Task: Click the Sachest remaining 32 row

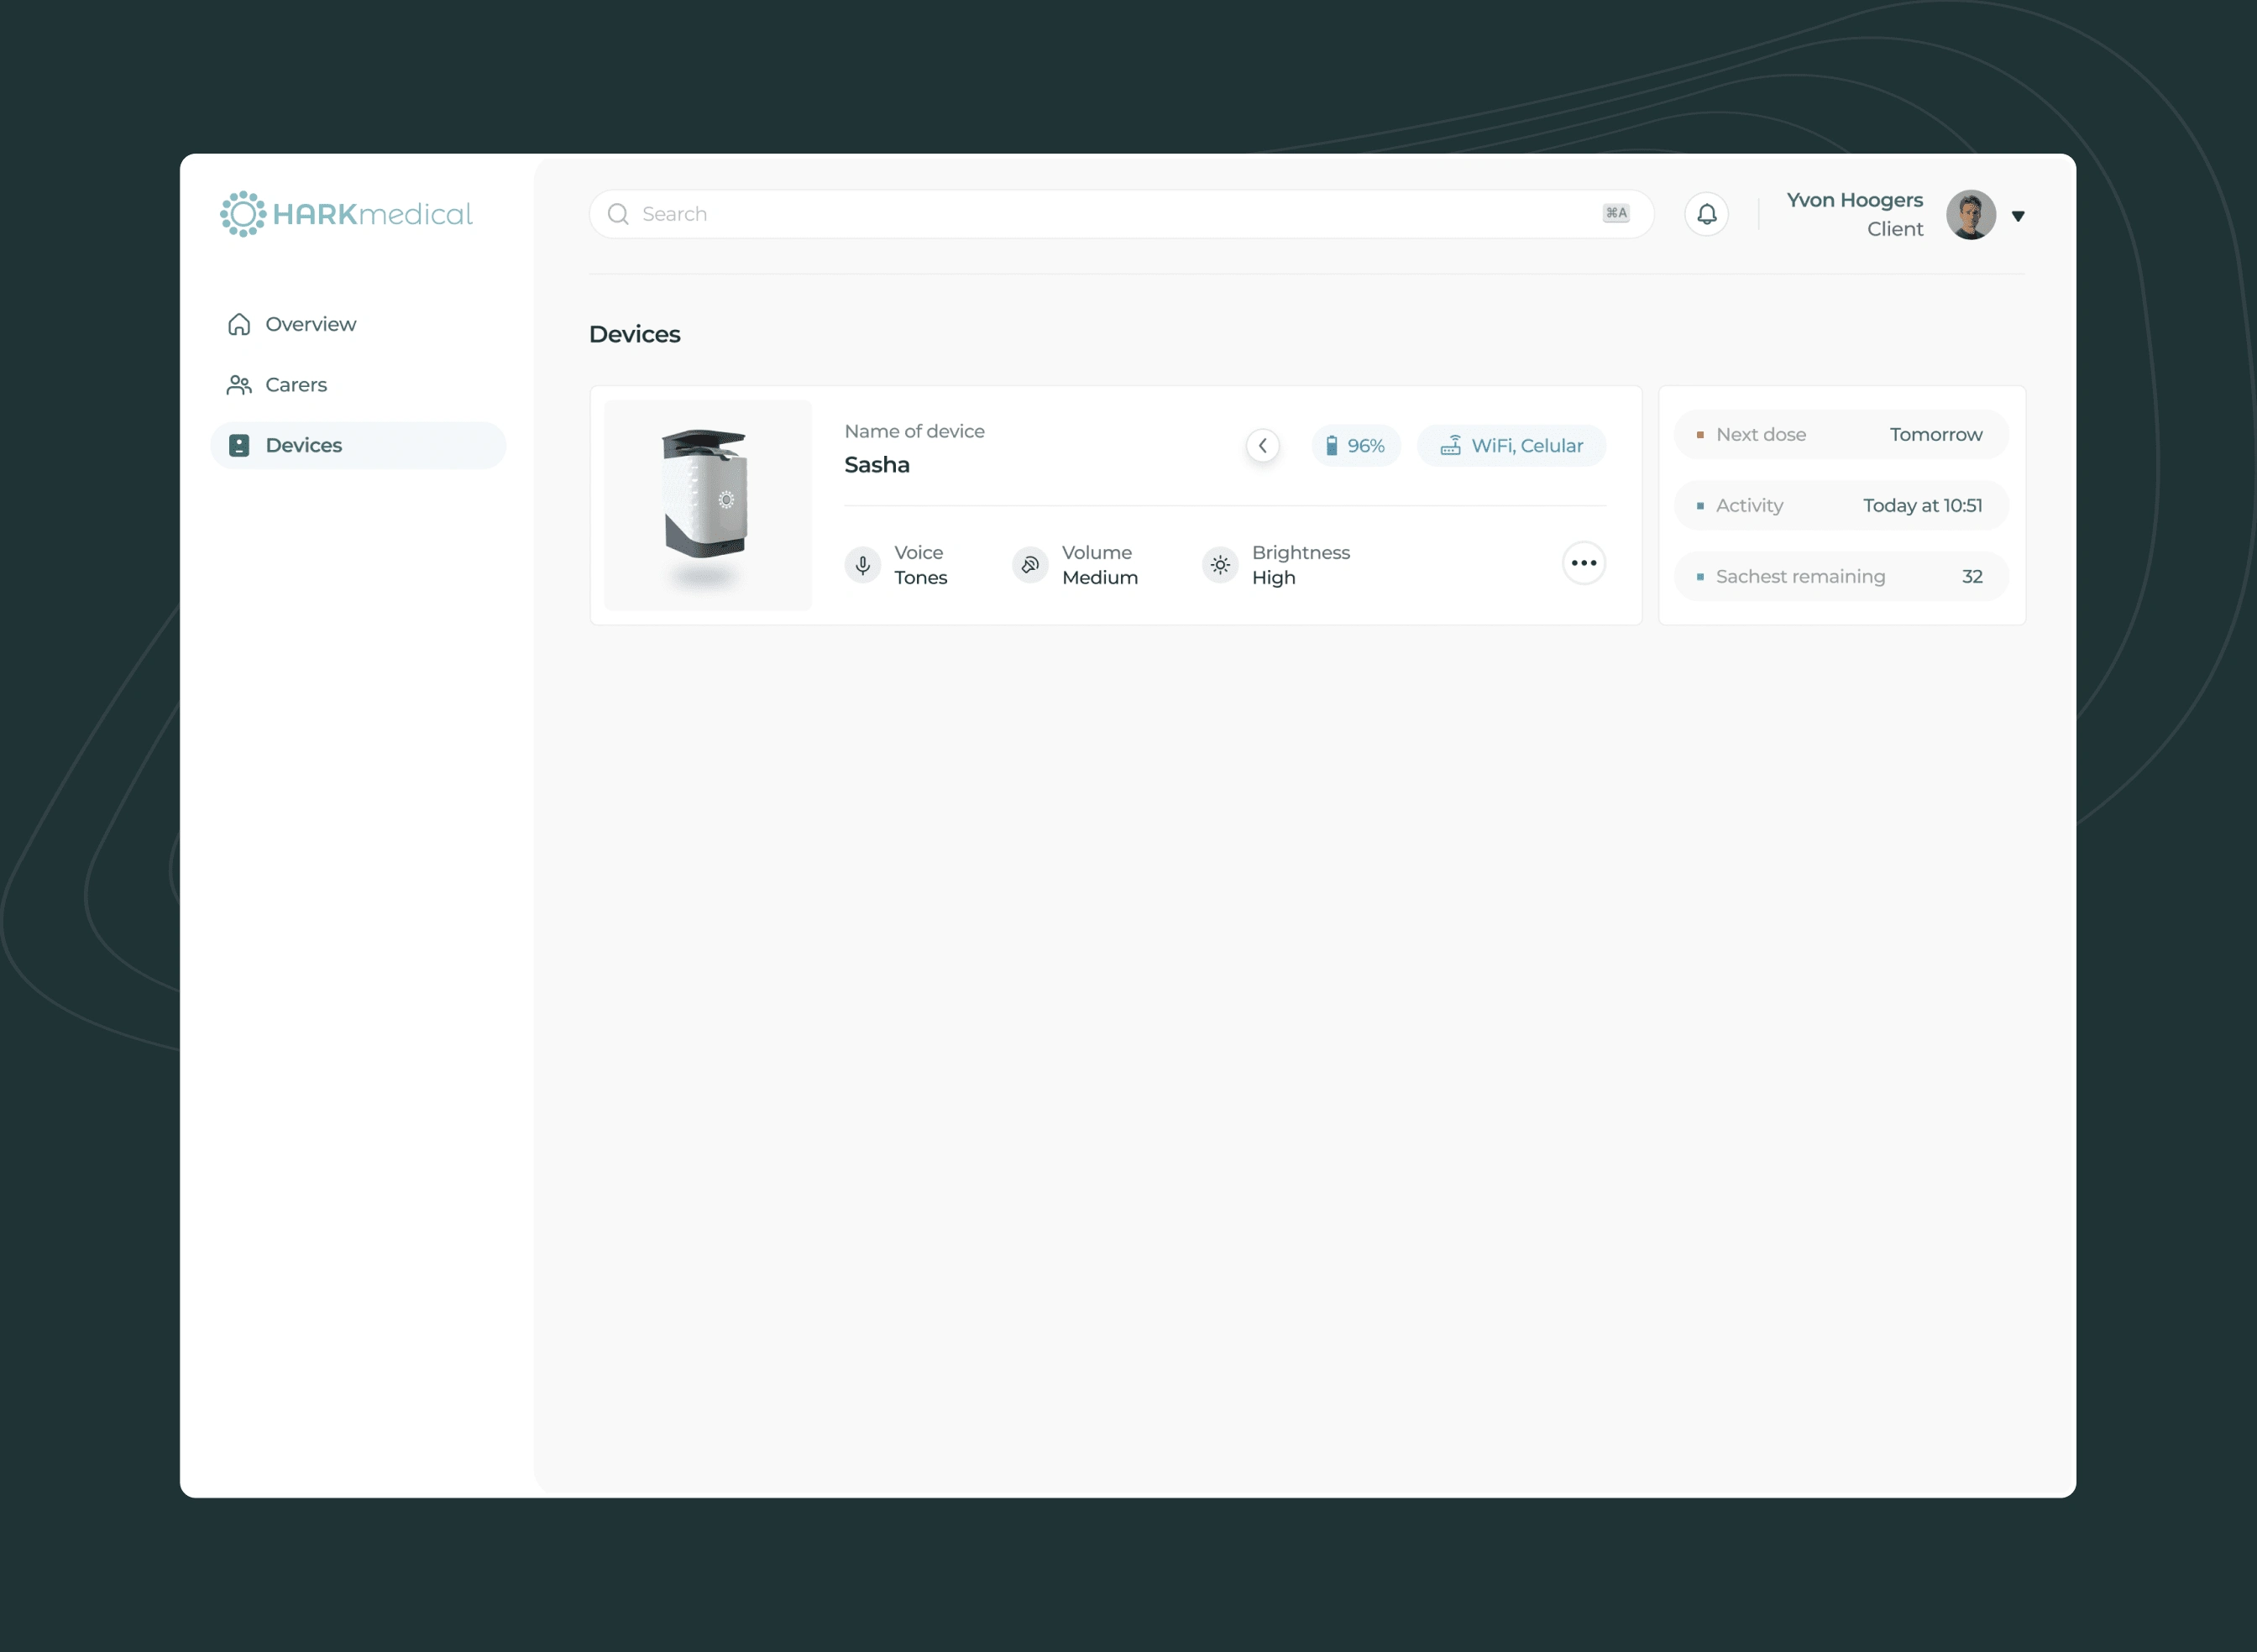Action: coord(1842,576)
